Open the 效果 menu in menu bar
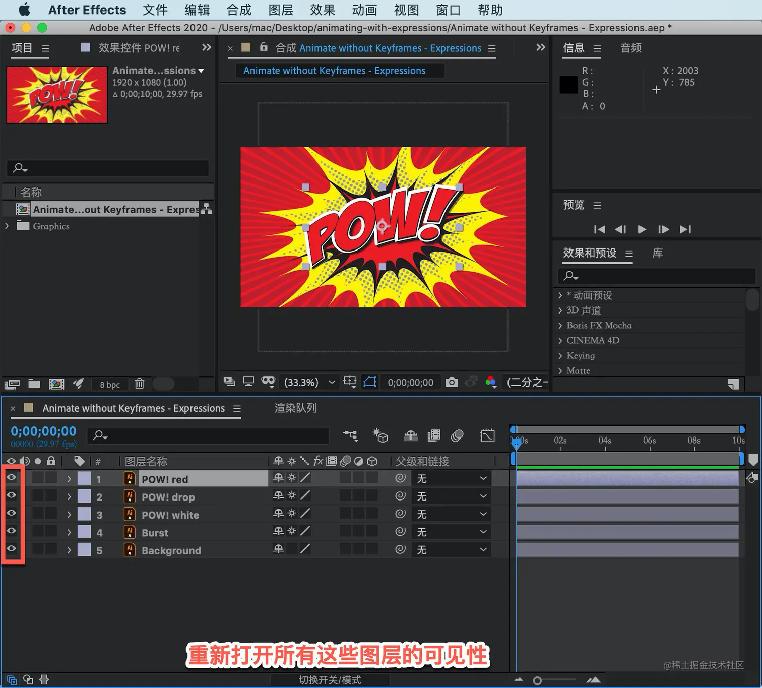The height and width of the screenshot is (688, 762). pyautogui.click(x=323, y=10)
